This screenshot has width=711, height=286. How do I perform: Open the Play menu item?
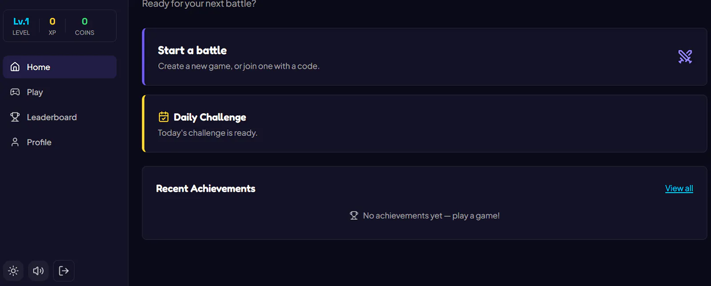point(60,92)
